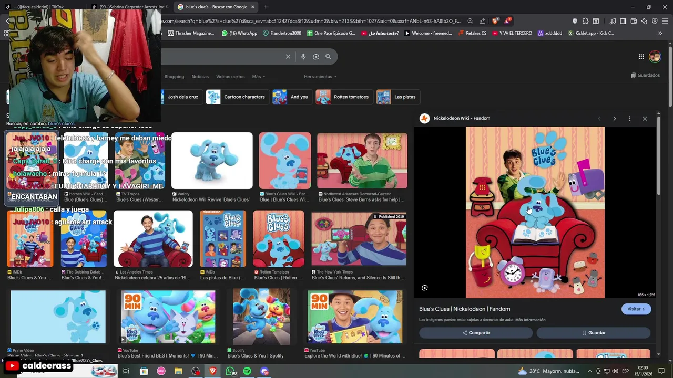Toggle the browser sidebar panel icon
Screen dimensions: 673x378
623,21
